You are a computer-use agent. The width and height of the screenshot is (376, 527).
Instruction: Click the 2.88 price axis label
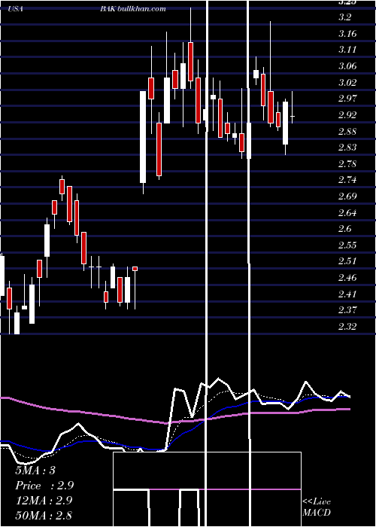coord(347,131)
